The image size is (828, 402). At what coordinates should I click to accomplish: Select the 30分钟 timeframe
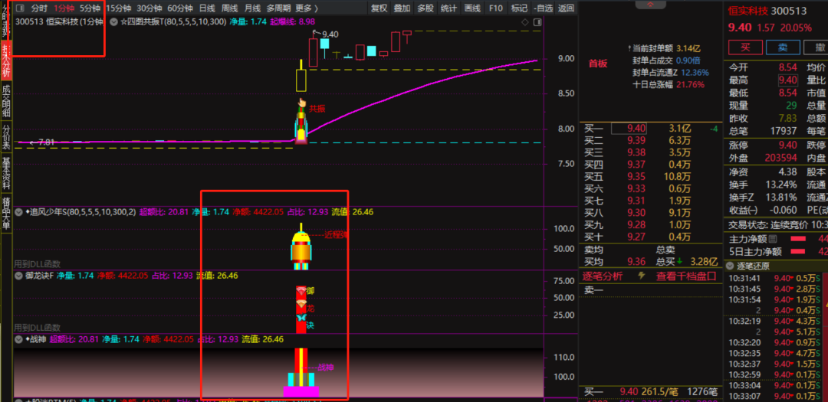[x=149, y=8]
